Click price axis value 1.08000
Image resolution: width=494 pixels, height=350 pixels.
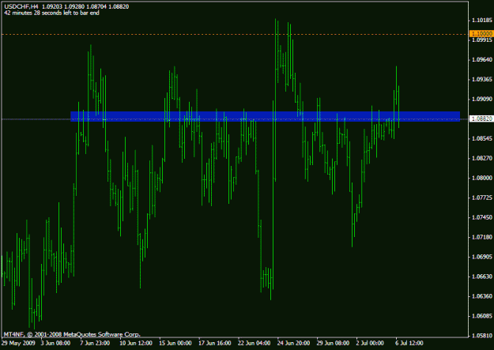pyautogui.click(x=481, y=178)
